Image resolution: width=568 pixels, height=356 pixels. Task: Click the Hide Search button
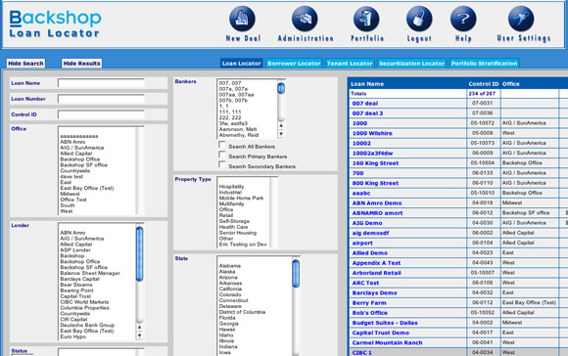pos(25,64)
